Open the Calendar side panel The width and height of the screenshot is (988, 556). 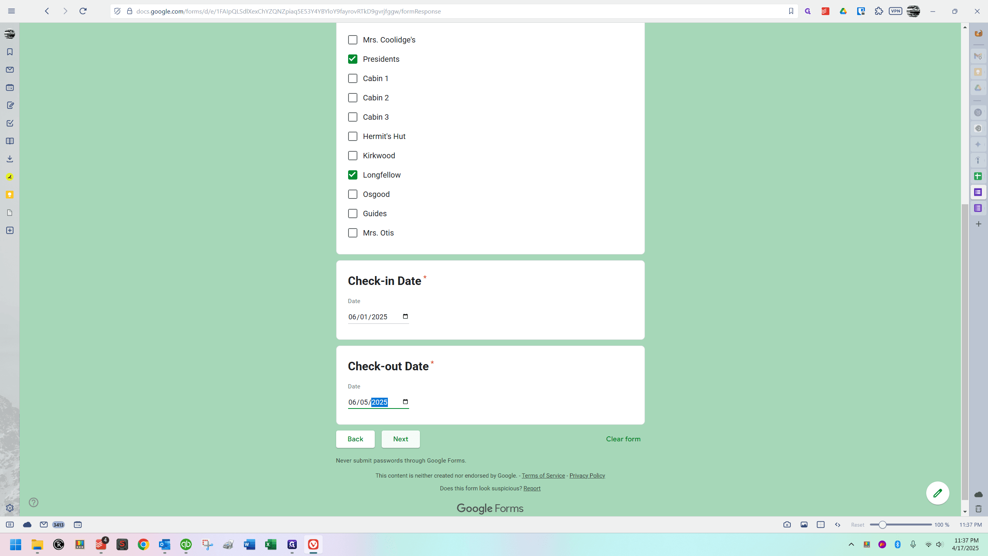(10, 88)
